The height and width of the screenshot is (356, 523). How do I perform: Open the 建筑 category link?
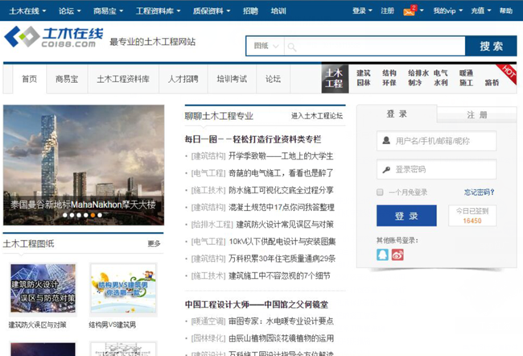pyautogui.click(x=363, y=73)
